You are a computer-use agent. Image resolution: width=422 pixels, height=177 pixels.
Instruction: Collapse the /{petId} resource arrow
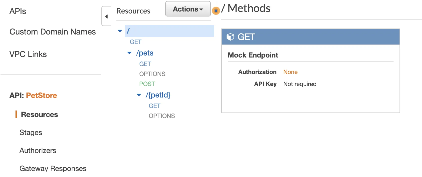coord(139,95)
